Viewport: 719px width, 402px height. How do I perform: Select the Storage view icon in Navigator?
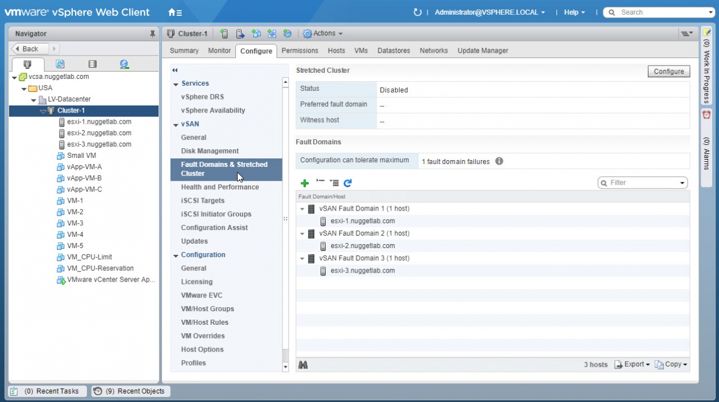click(92, 64)
